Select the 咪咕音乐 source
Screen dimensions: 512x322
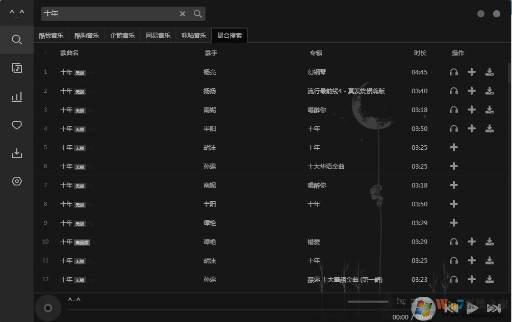(x=194, y=35)
